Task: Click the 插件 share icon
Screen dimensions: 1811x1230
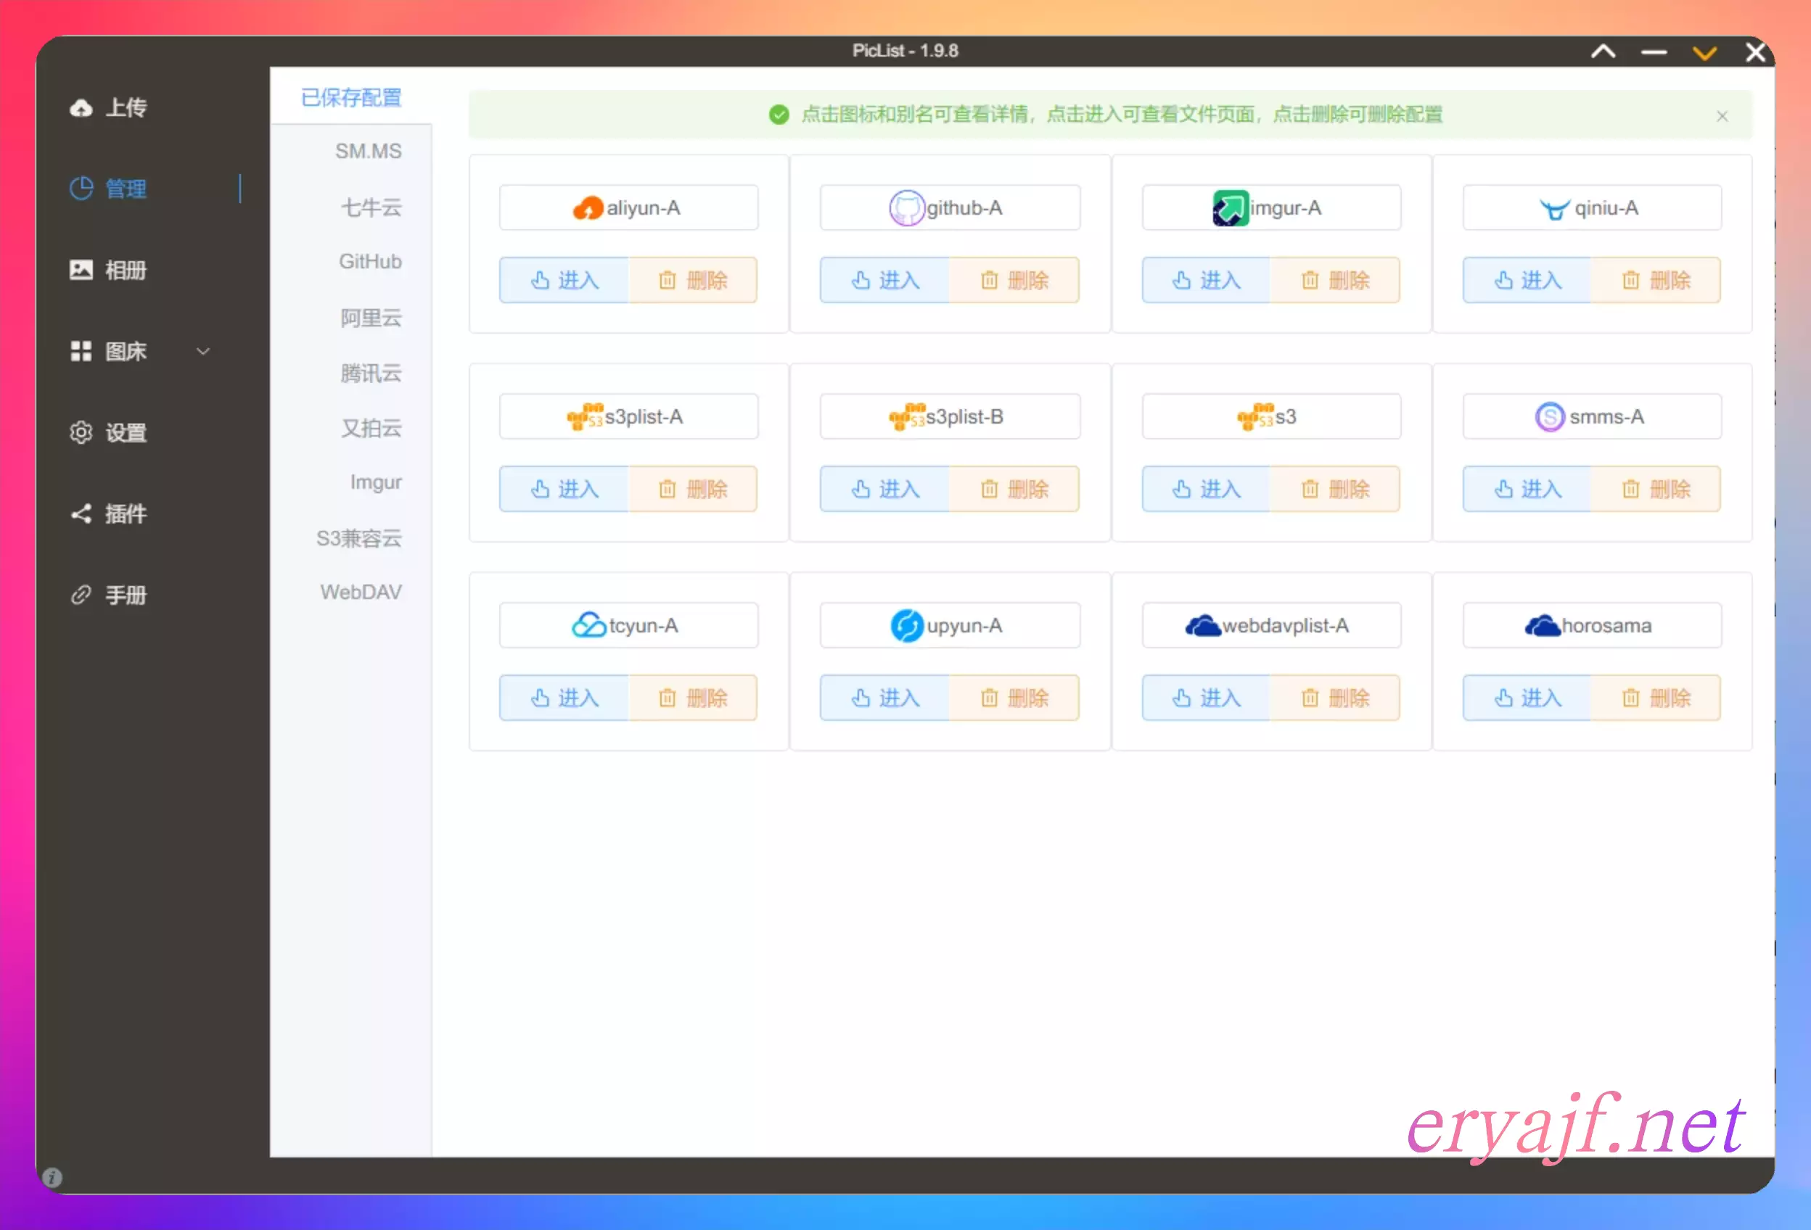Action: [81, 513]
